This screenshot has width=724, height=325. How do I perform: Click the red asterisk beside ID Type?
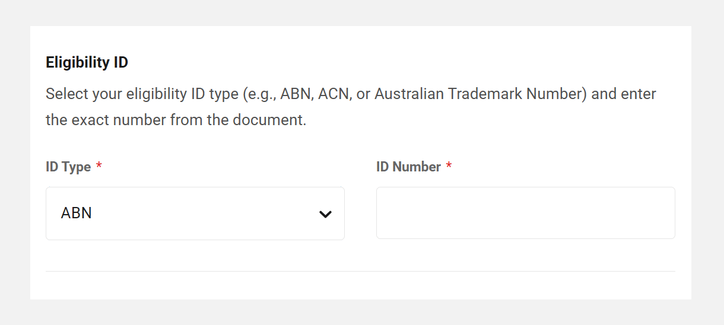point(99,167)
